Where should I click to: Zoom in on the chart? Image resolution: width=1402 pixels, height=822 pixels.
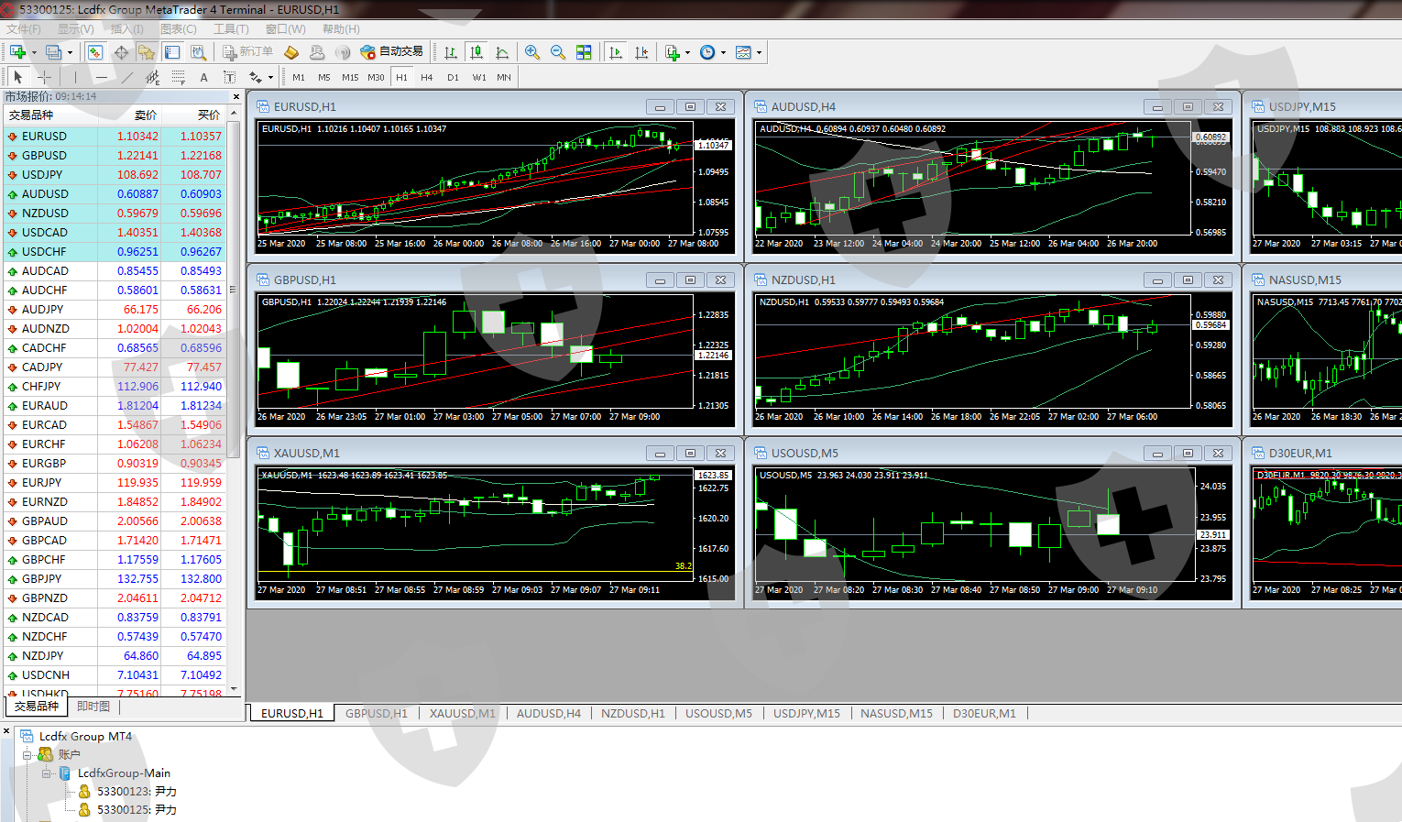pos(532,52)
